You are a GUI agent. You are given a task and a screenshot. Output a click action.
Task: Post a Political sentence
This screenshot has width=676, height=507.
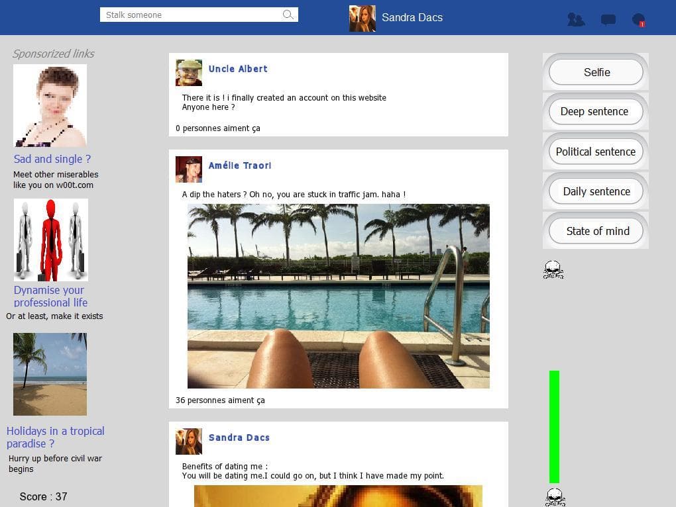pyautogui.click(x=596, y=152)
